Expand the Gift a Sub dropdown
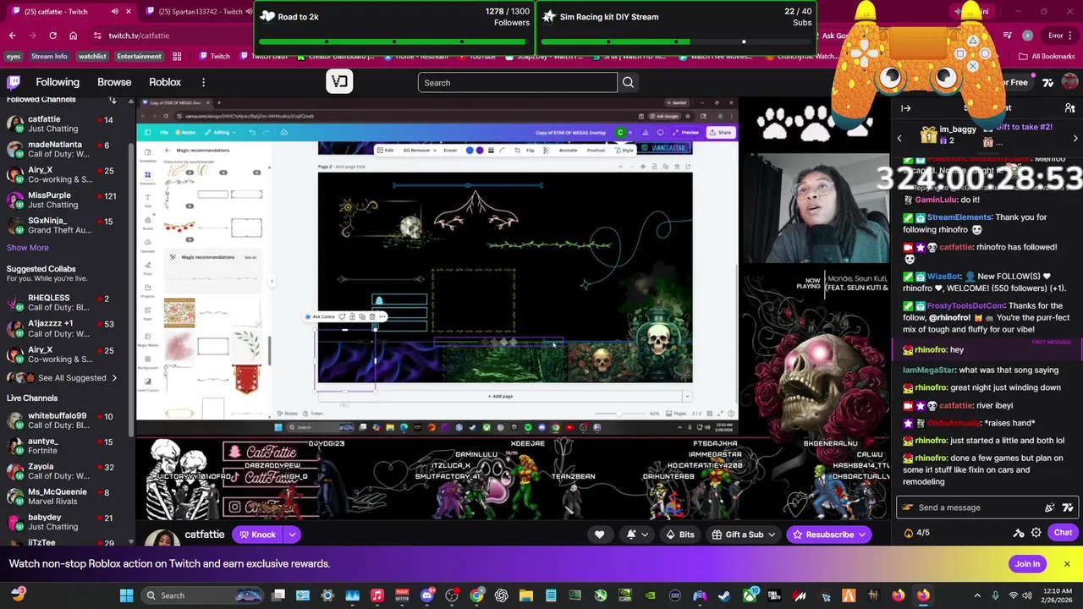This screenshot has height=609, width=1083. click(x=771, y=535)
